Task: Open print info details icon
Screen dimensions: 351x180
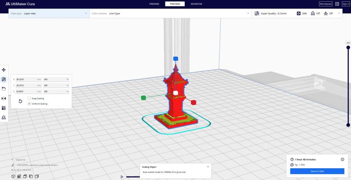Action: [342, 159]
